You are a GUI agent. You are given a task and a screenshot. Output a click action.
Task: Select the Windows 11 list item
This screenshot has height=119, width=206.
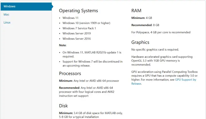(70, 18)
